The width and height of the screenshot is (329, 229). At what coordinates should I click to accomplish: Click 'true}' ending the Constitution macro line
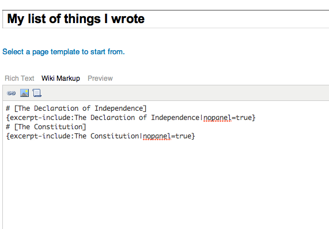[x=186, y=136]
